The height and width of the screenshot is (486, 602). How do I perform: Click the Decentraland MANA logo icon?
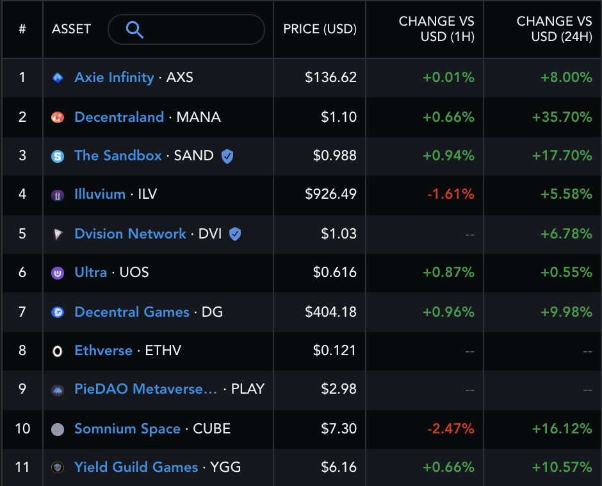point(58,117)
